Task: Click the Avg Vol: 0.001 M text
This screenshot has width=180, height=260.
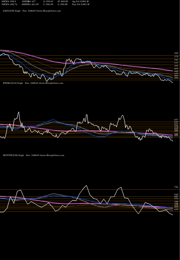Action: (80, 1)
